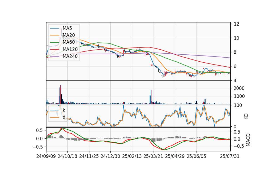Click the March 2025 volume spike bar
Viewport: 256px width, 184px height.
(151, 97)
